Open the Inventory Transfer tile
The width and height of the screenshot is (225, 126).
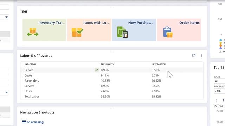[45, 30]
